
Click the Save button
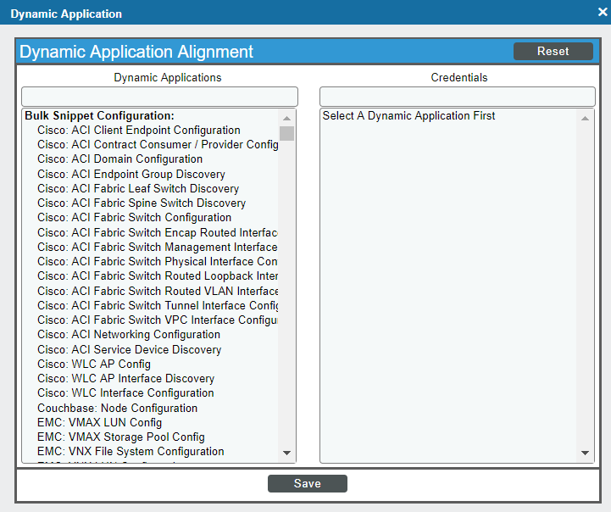pyautogui.click(x=308, y=483)
